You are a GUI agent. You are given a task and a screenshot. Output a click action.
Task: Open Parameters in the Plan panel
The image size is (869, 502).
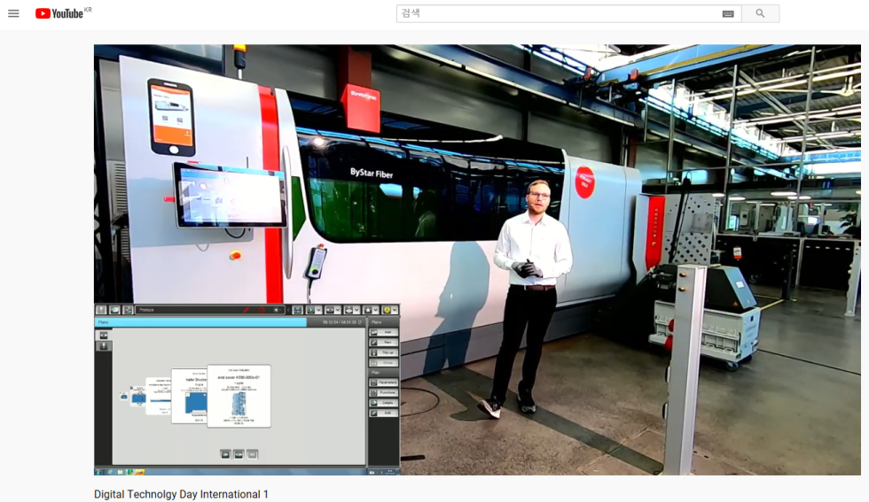point(383,382)
